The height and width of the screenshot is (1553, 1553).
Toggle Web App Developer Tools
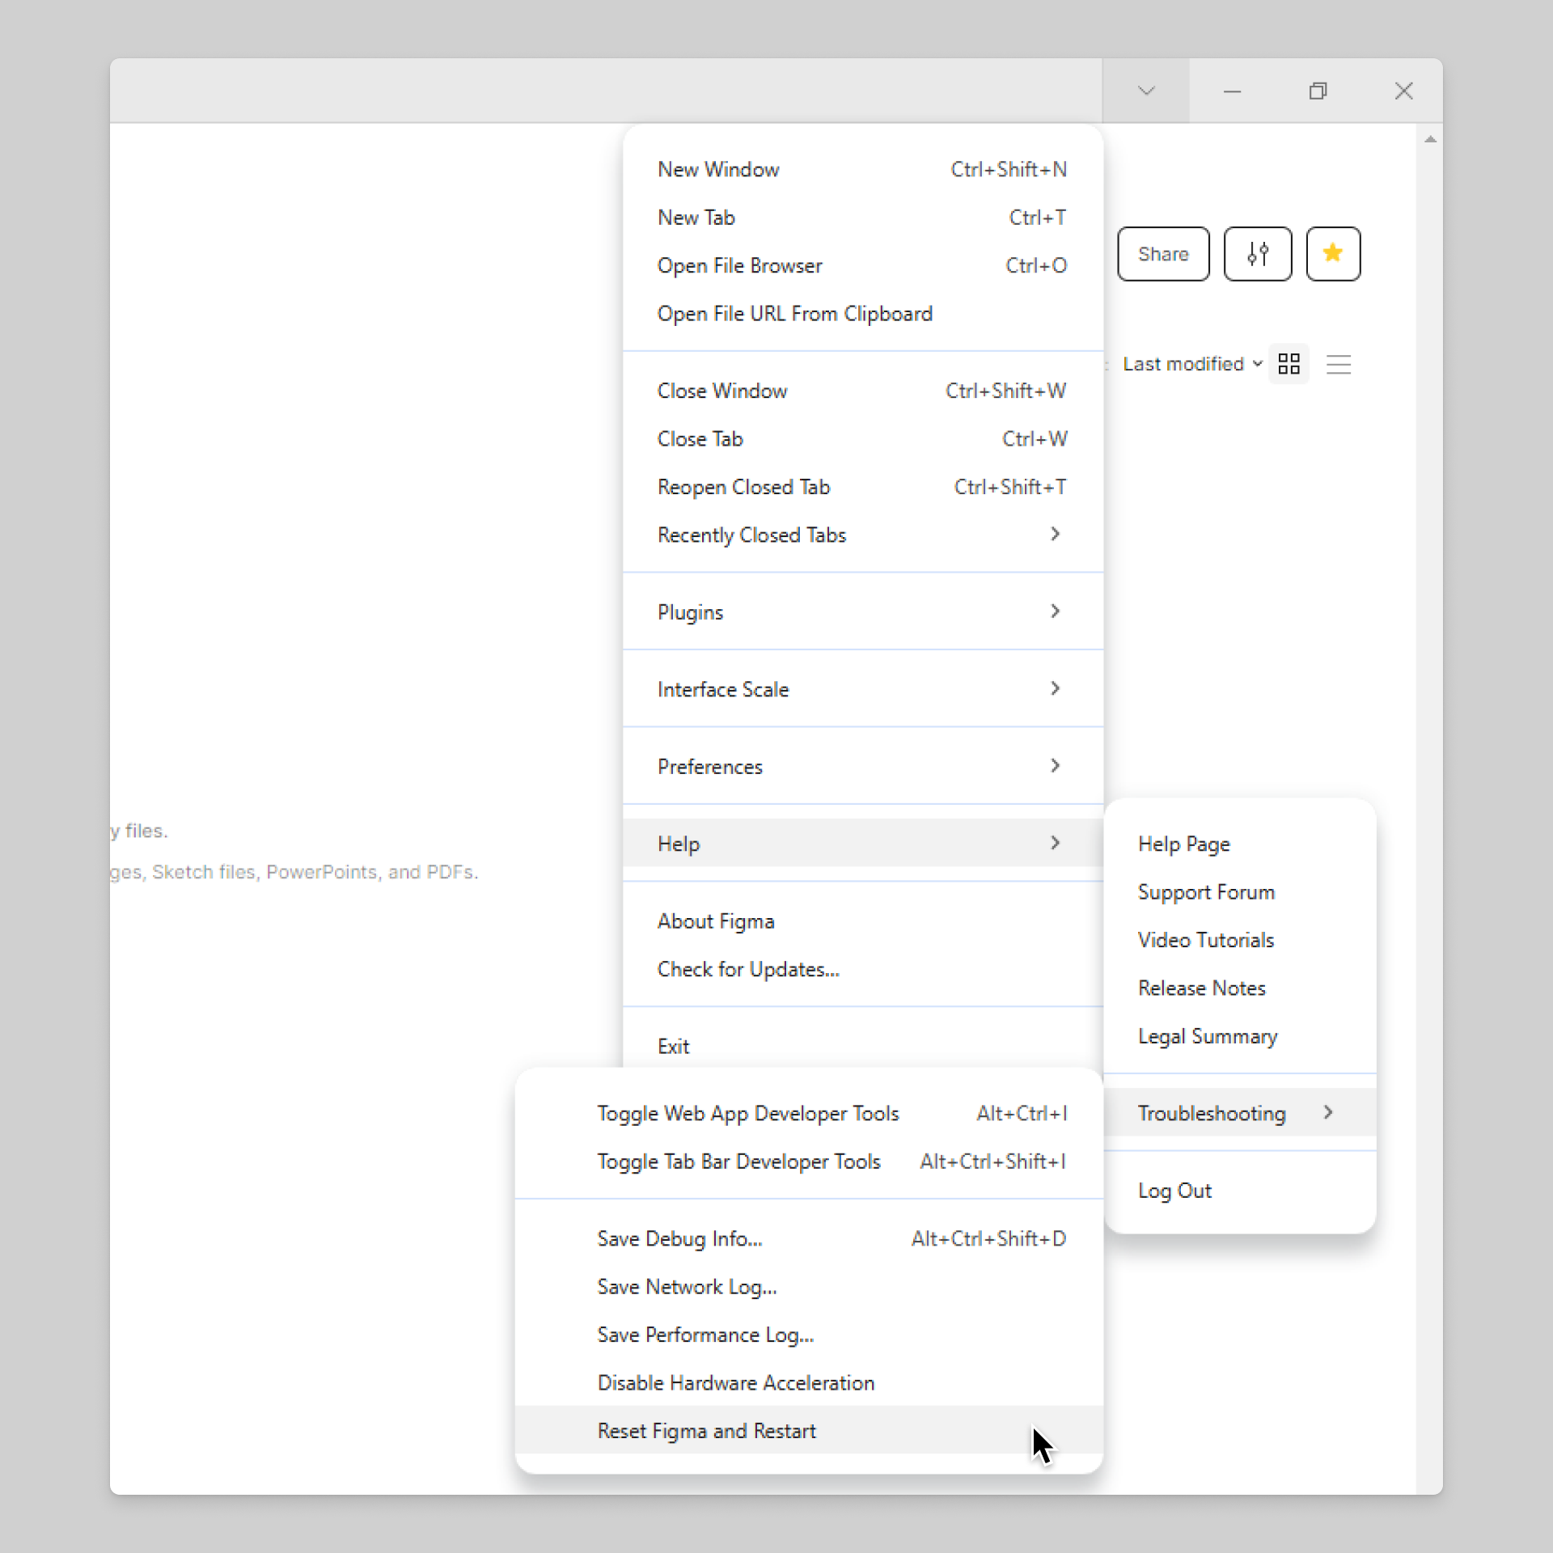(x=809, y=1114)
